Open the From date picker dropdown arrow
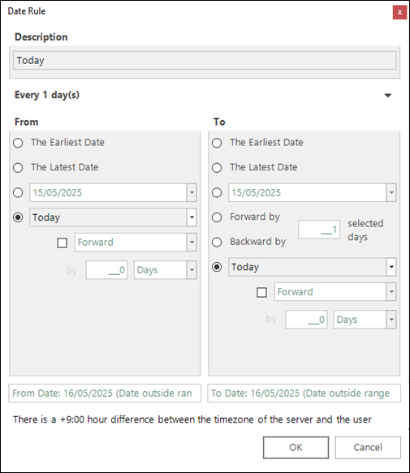Screen dimensions: 410x473 click(x=192, y=192)
